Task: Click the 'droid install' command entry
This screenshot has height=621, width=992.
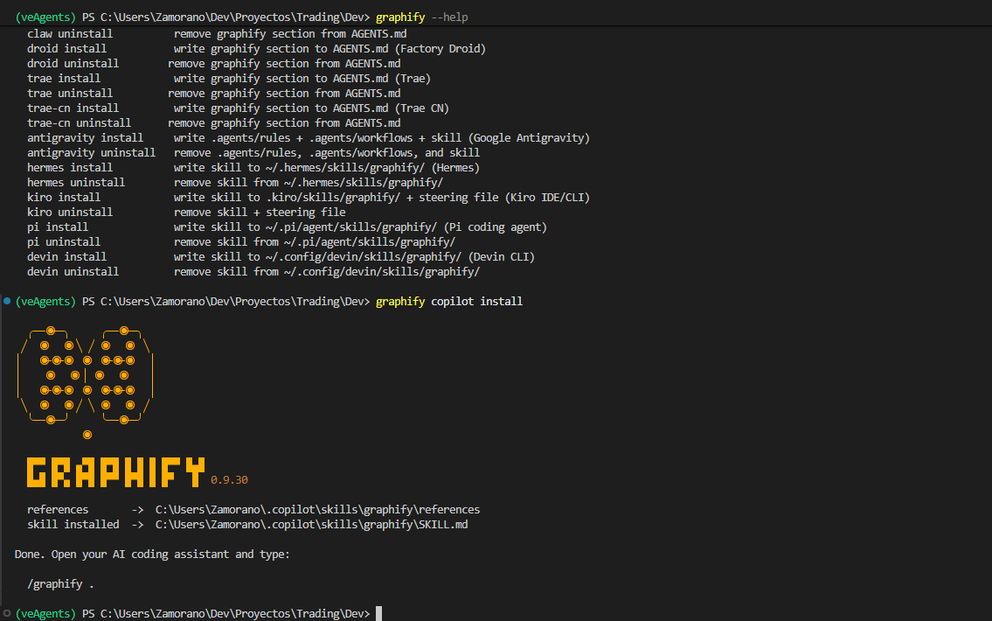Action: [67, 49]
